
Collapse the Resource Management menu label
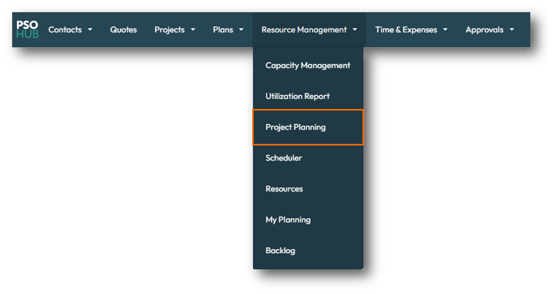(x=304, y=30)
